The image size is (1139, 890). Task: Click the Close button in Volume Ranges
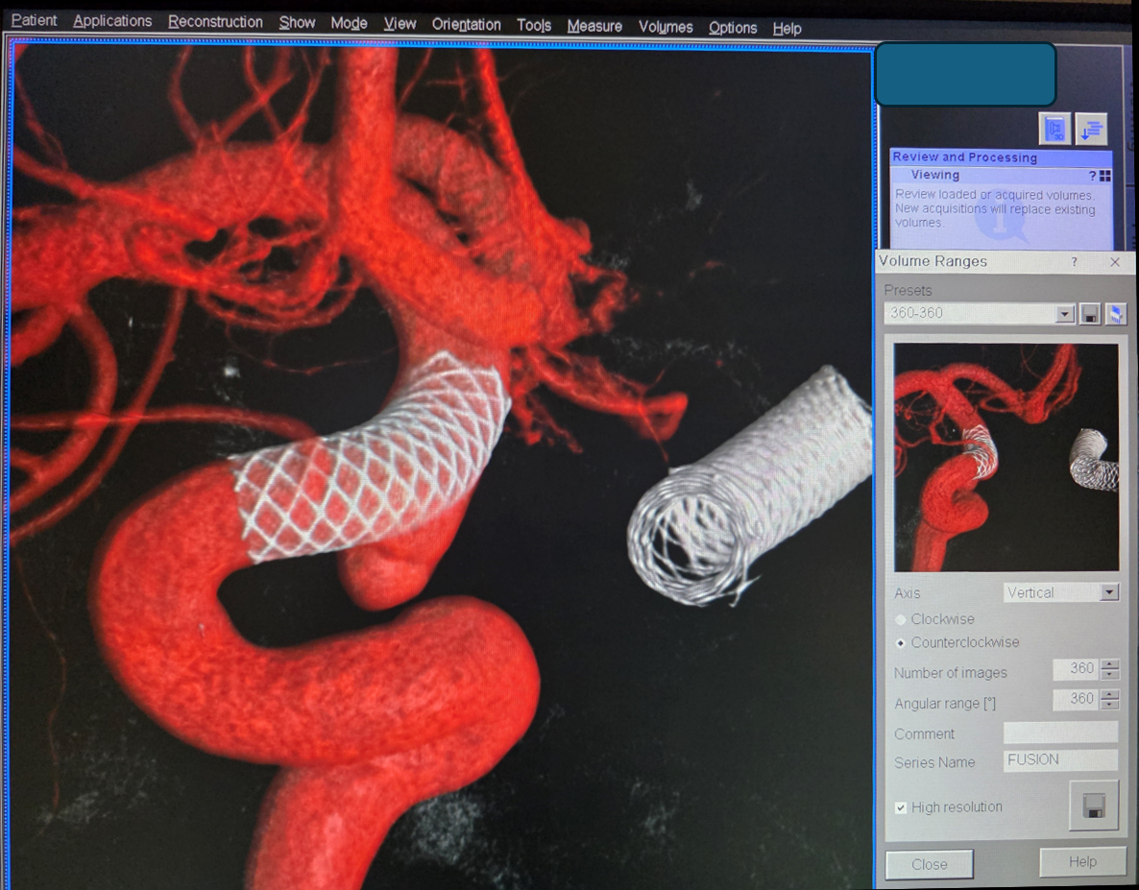click(929, 864)
